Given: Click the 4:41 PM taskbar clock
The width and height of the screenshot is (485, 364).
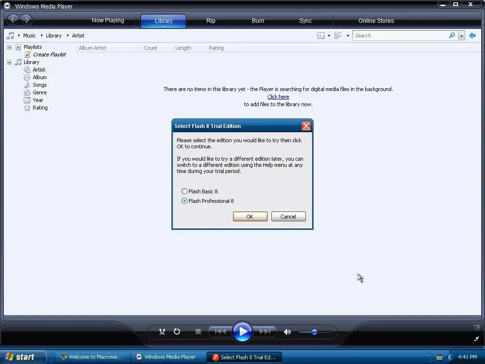Looking at the screenshot, I should pyautogui.click(x=467, y=357).
